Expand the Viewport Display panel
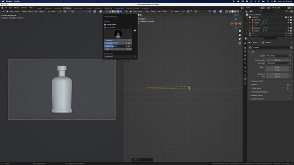This screenshot has width=294, height=165. tap(257, 95)
